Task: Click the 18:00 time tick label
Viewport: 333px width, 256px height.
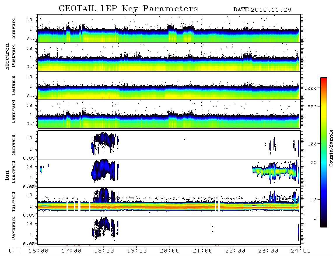Action: point(104,251)
